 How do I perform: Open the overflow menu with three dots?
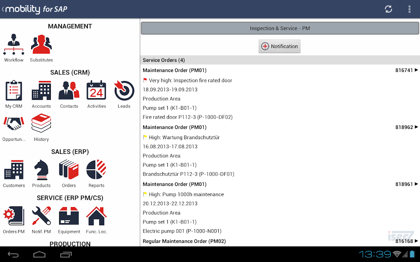point(409,9)
